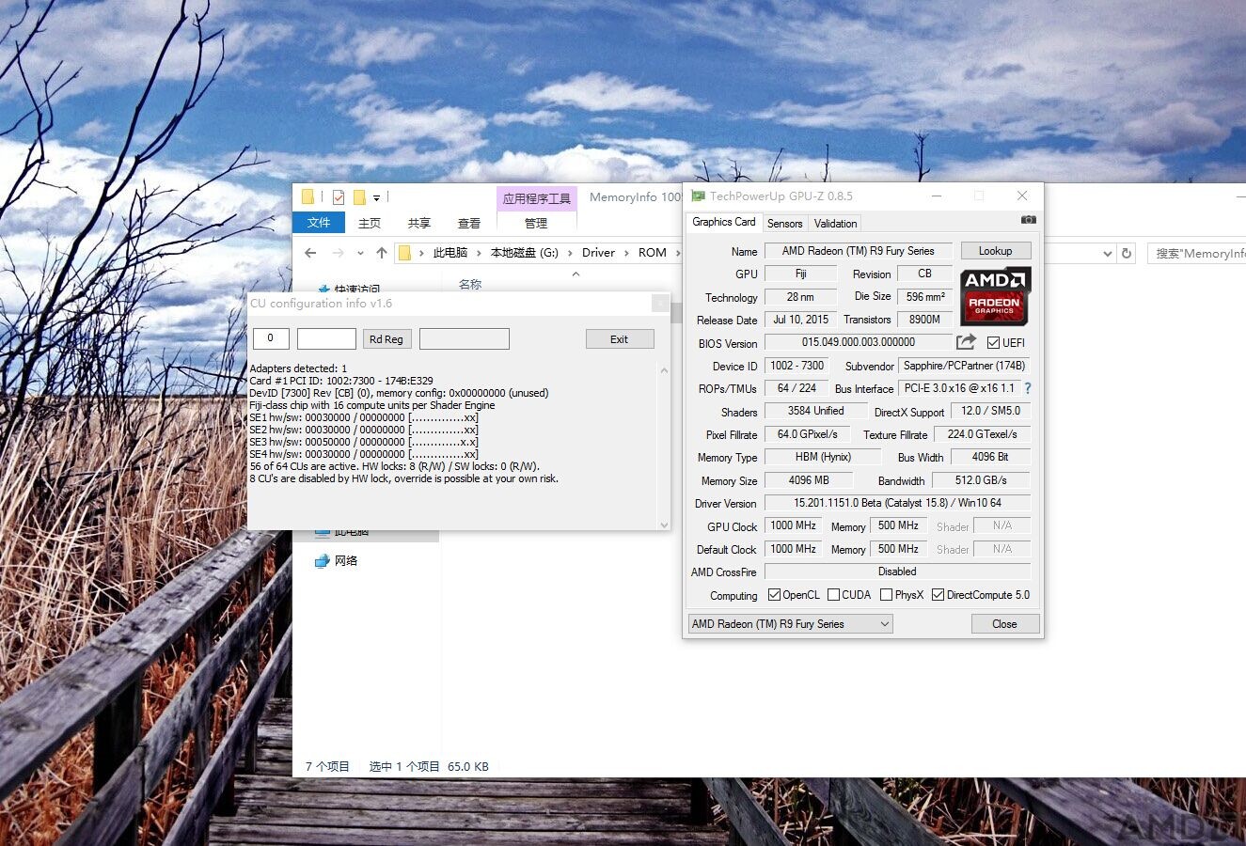Image resolution: width=1246 pixels, height=846 pixels.
Task: Open the 主页 ribbon tab
Action: coord(370,223)
